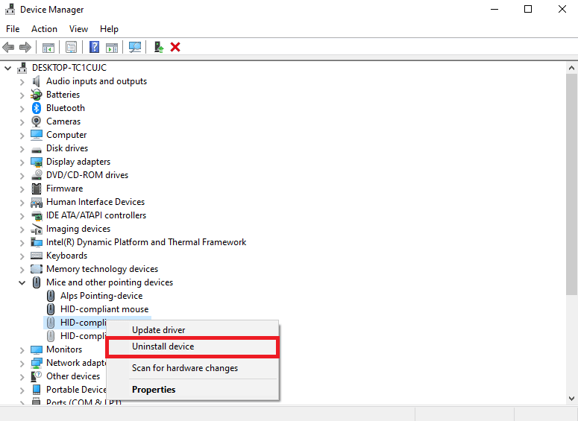Viewport: 578px width, 421px height.
Task: Click the scrollbar up arrow
Action: pyautogui.click(x=571, y=68)
